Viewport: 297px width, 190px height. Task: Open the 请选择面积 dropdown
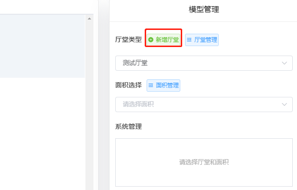click(199, 104)
